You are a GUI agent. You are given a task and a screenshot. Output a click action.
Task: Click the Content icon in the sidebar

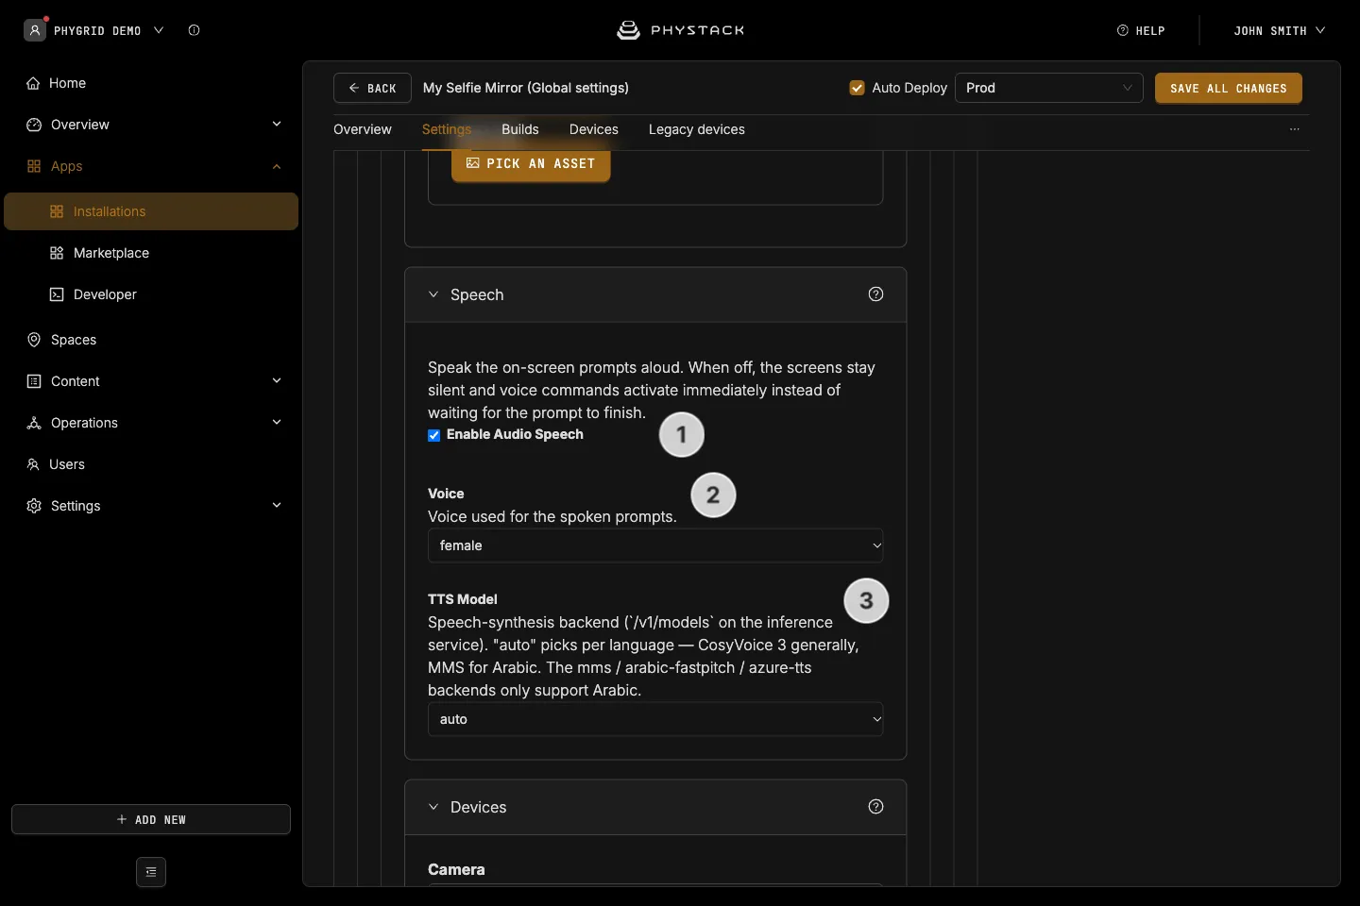click(x=34, y=381)
